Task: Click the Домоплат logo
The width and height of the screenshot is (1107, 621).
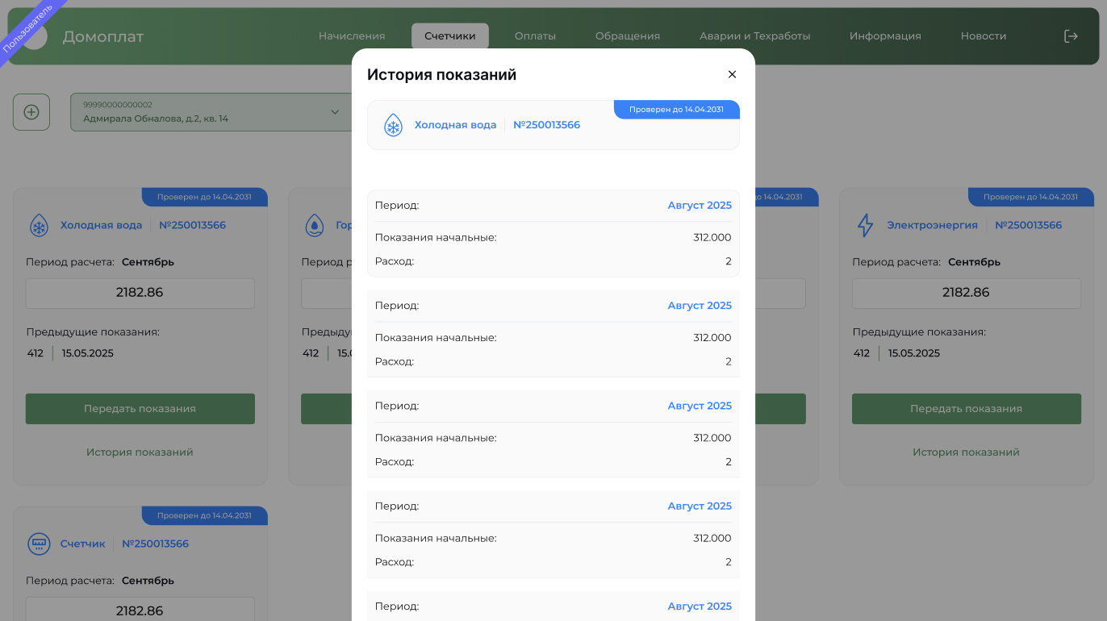Action: coord(102,36)
